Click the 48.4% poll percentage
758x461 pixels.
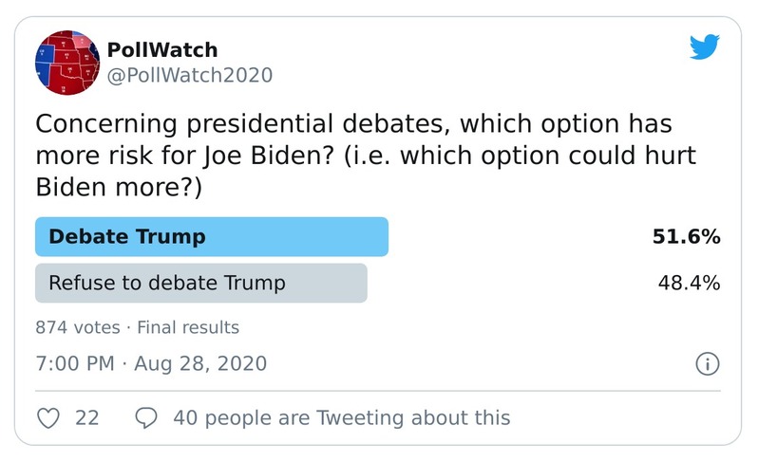[689, 283]
